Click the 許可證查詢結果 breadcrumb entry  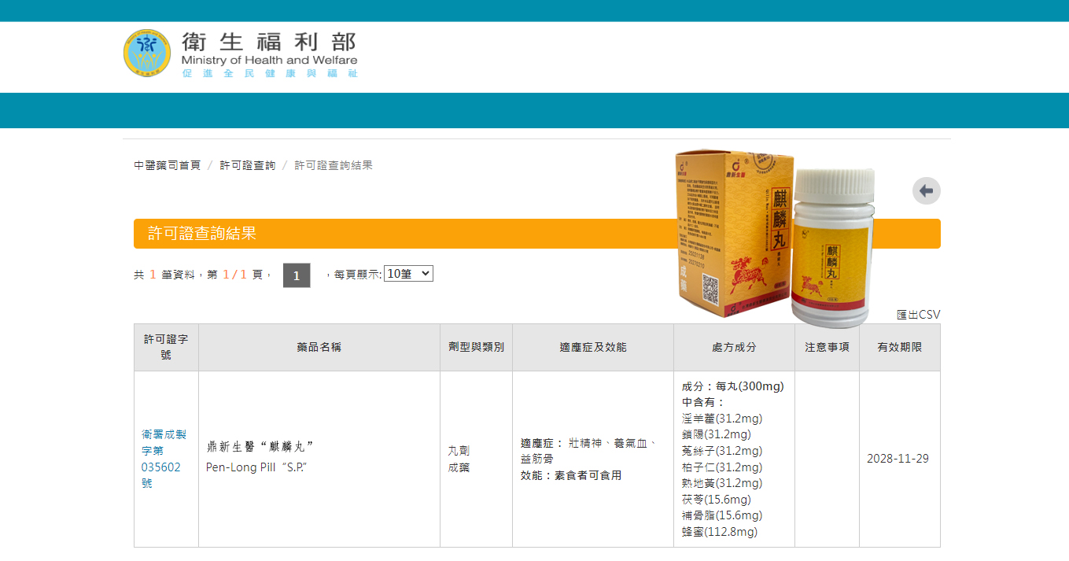pyautogui.click(x=333, y=164)
